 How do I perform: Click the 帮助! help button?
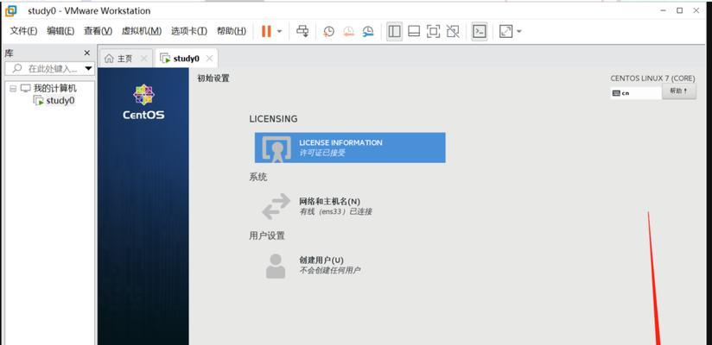[679, 91]
